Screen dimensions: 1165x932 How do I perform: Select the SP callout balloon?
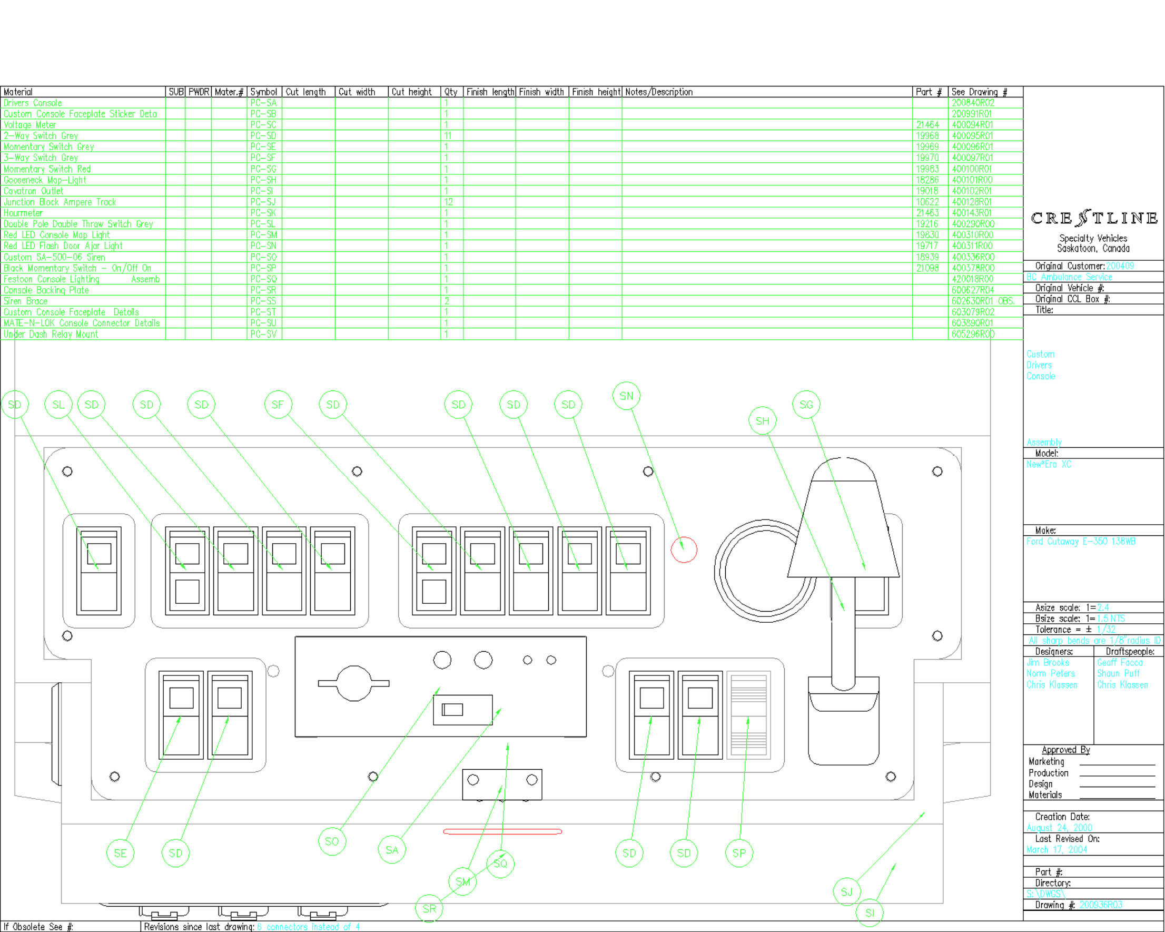(739, 853)
